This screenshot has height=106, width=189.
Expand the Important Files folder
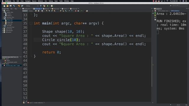pyautogui.click(x=4, y=27)
